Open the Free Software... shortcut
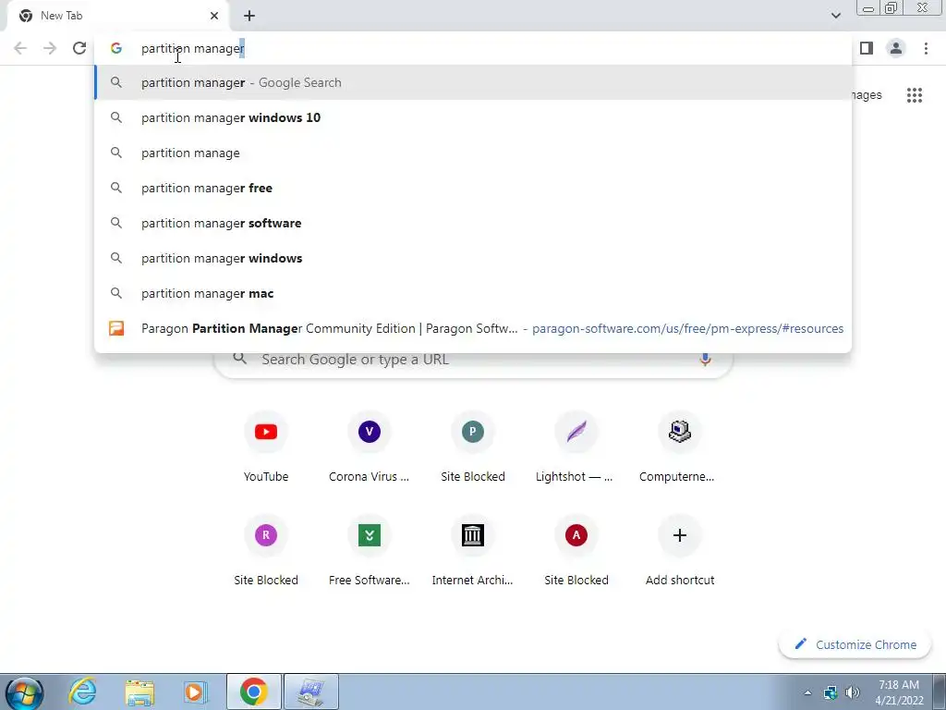 click(x=370, y=551)
